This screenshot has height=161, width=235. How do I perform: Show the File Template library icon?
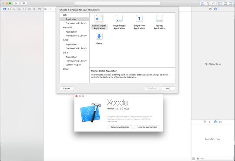(x=205, y=122)
